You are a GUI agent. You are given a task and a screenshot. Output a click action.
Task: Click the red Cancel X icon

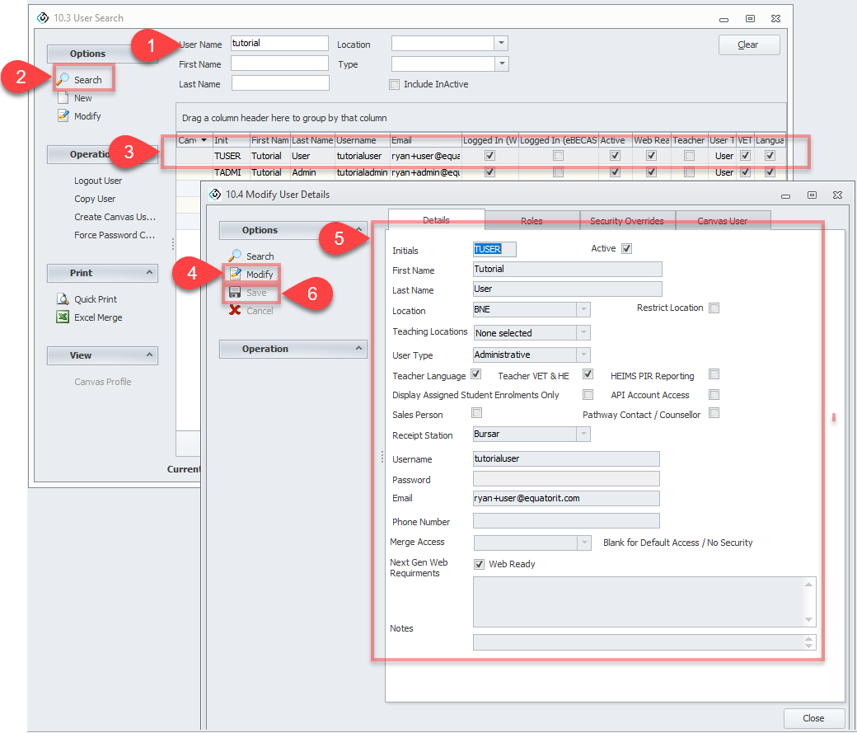235,311
